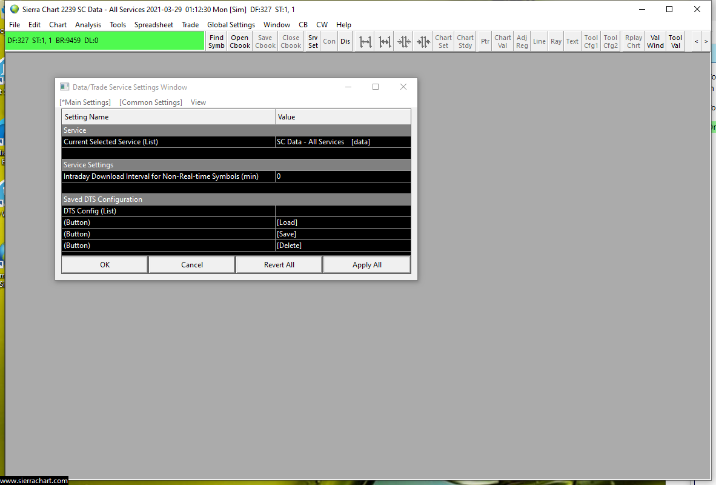The image size is (716, 485).
Task: Open the Val Wind values window button
Action: 655,42
